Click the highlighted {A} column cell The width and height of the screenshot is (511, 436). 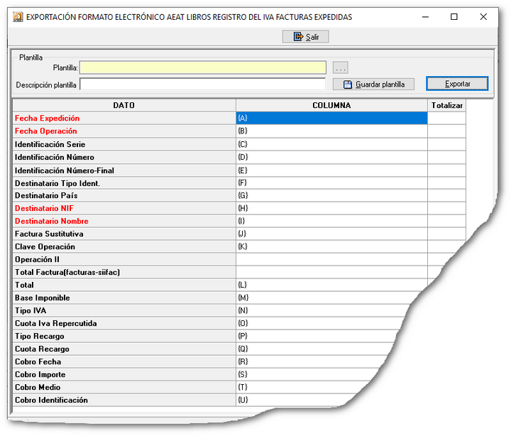point(331,118)
